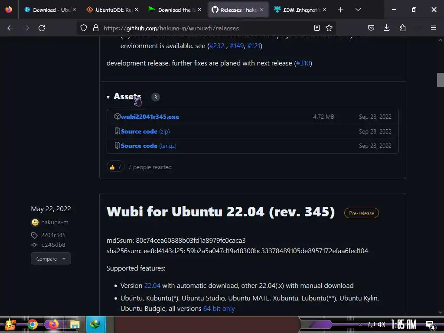
Task: Click the 7 people reacted text
Action: click(x=150, y=167)
